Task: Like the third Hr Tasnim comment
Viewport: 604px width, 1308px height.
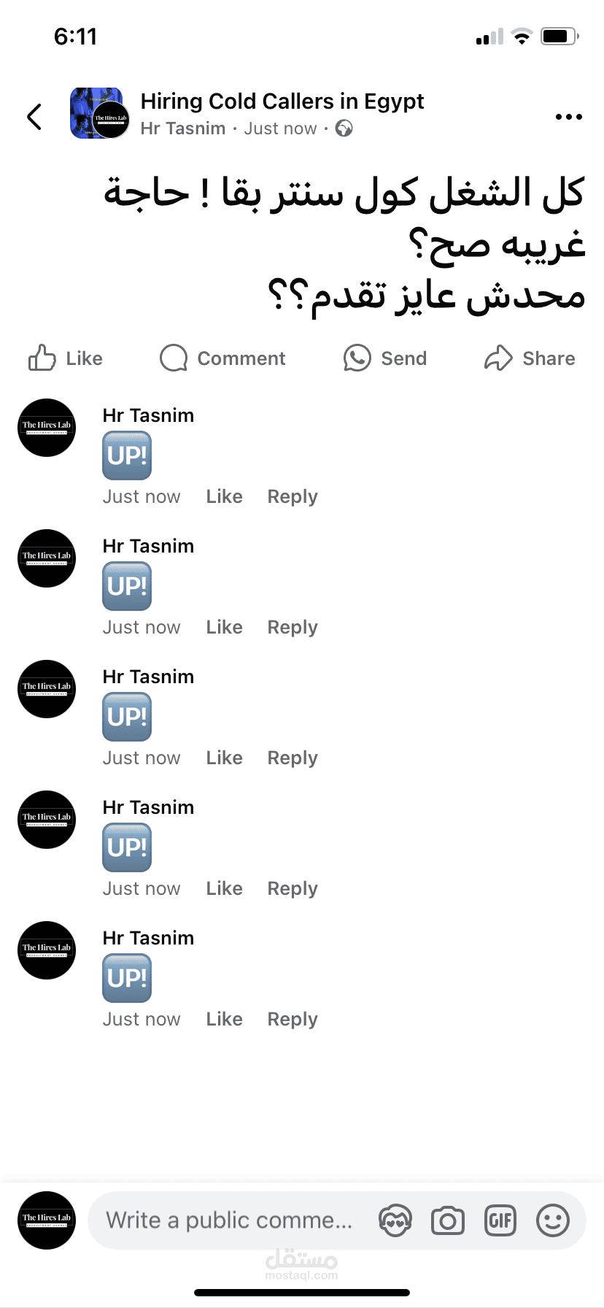Action: (x=224, y=758)
